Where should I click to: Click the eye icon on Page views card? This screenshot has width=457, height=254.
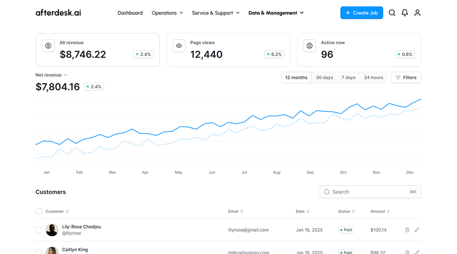pos(179,46)
